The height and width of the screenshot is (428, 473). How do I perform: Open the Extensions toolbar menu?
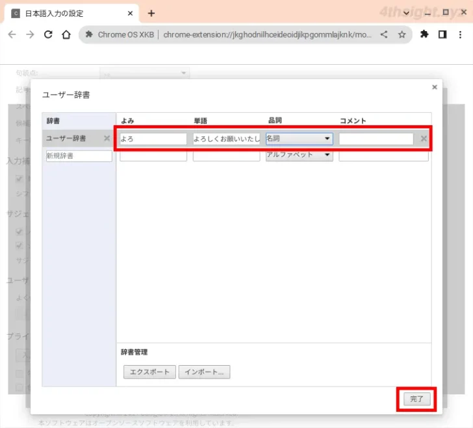click(x=424, y=34)
